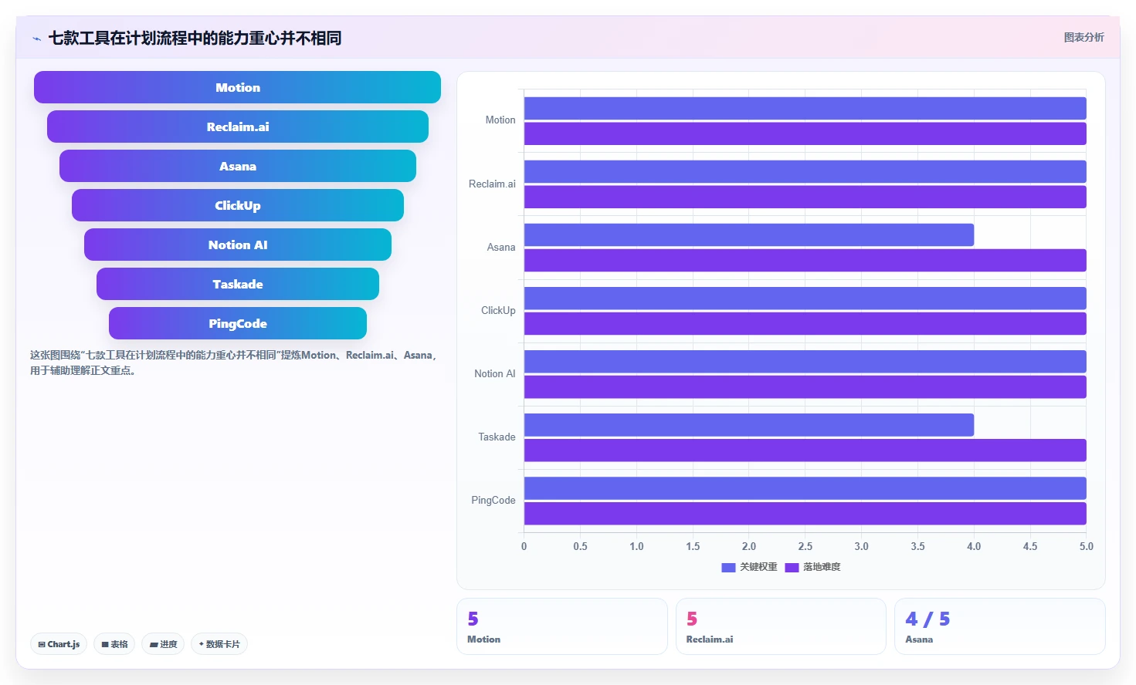Click the description paragraph starting 这张图围绕

pyautogui.click(x=234, y=363)
